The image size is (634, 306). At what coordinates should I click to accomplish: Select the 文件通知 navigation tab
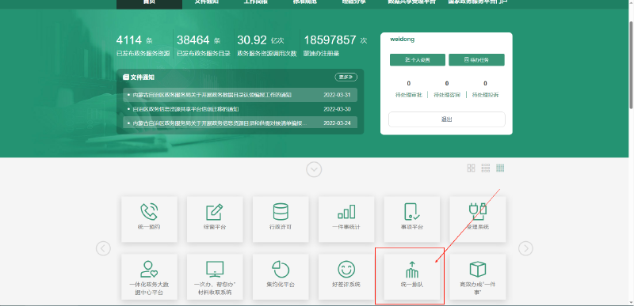coord(207,2)
